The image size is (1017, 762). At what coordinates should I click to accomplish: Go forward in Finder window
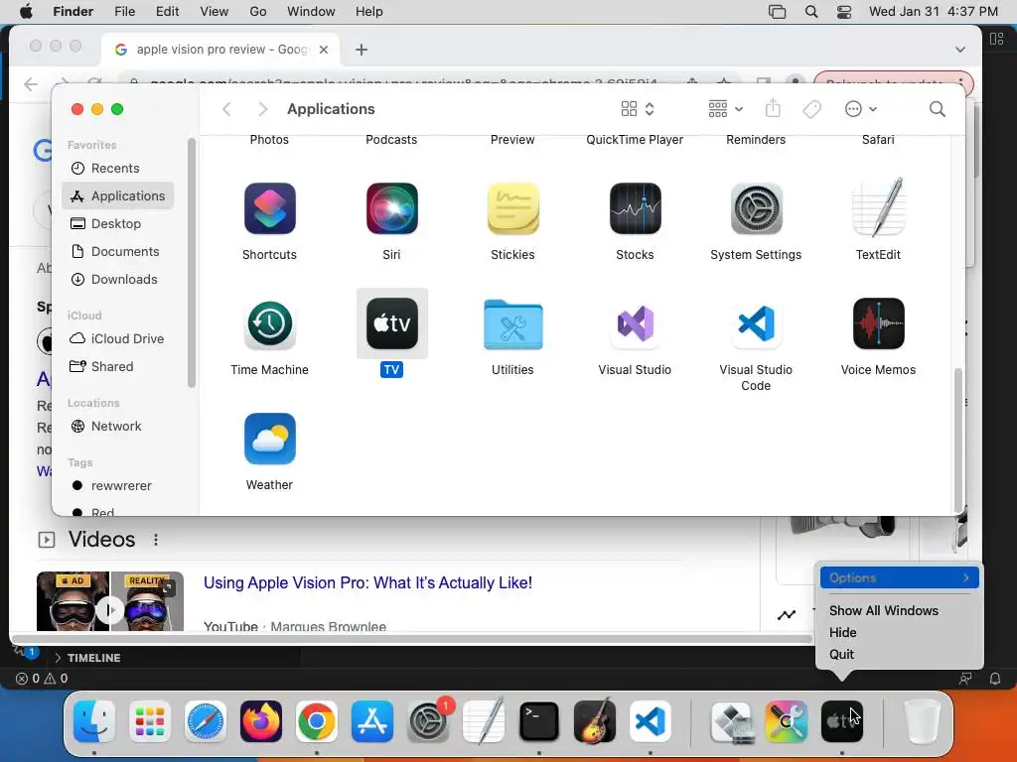[x=262, y=109]
